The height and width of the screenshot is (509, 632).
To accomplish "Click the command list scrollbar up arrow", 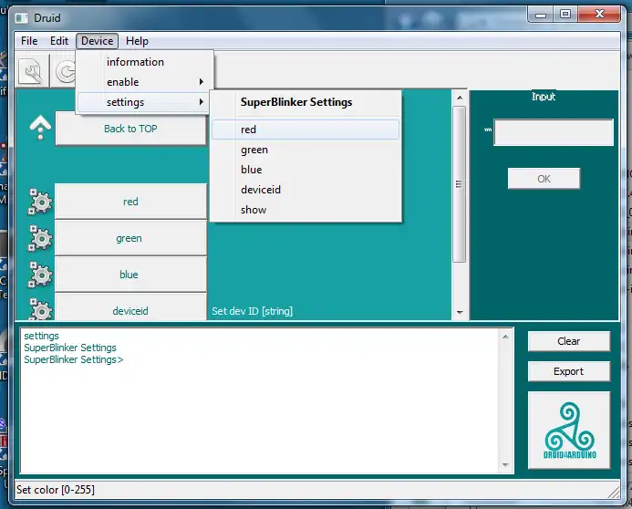I will tap(460, 98).
